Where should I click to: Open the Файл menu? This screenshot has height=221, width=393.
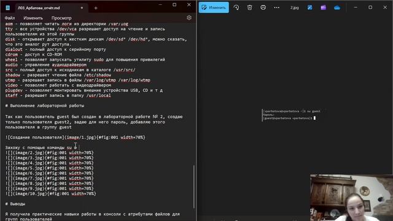tap(10, 18)
